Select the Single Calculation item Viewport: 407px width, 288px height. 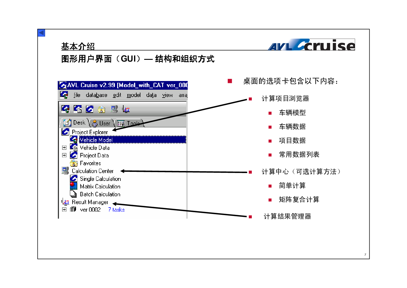click(x=100, y=179)
